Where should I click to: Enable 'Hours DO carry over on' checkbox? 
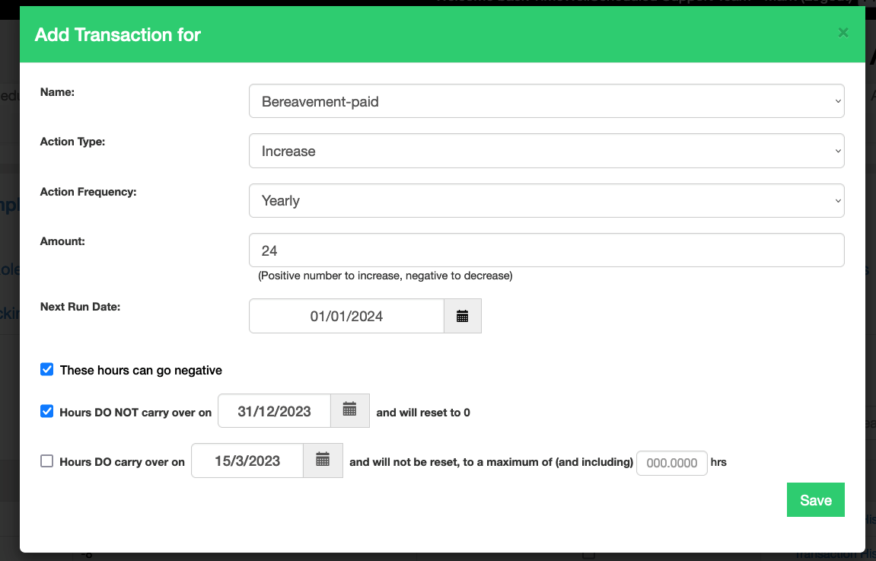point(47,461)
